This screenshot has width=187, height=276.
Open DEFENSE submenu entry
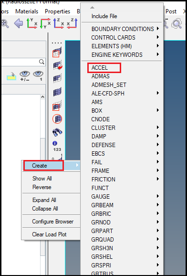tap(122, 145)
